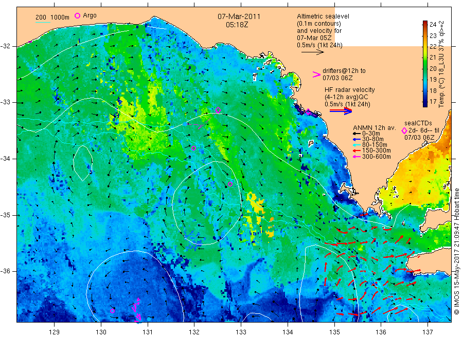
Task: Click the '(0.1m contours)' legend text
Action: [319, 24]
